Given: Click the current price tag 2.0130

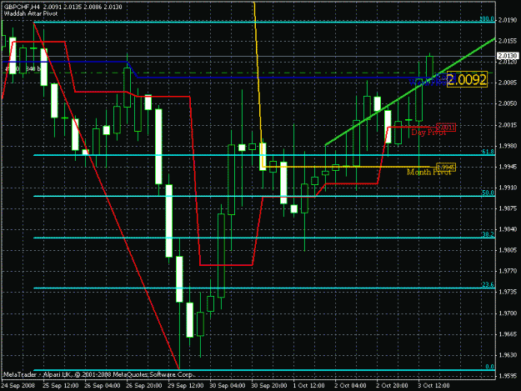Looking at the screenshot, I should point(508,56).
